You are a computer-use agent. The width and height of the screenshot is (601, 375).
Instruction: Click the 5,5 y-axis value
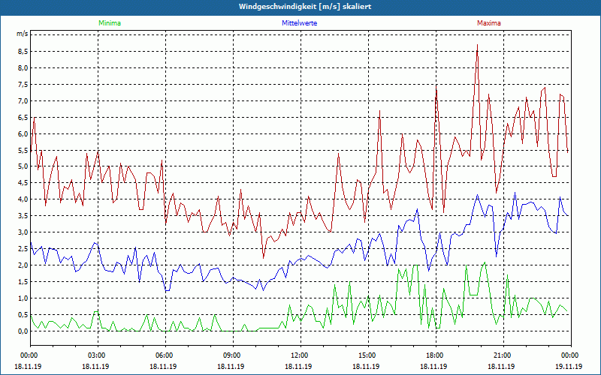[x=23, y=151]
